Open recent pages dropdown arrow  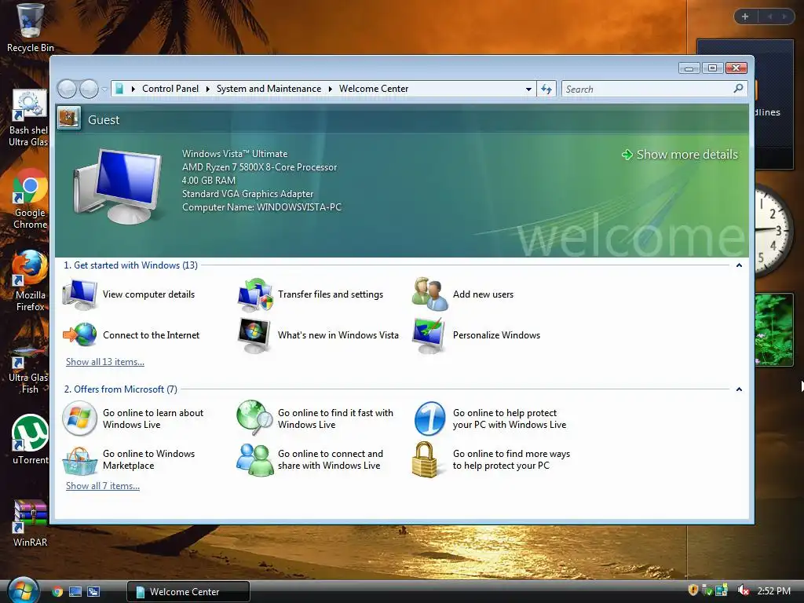104,90
